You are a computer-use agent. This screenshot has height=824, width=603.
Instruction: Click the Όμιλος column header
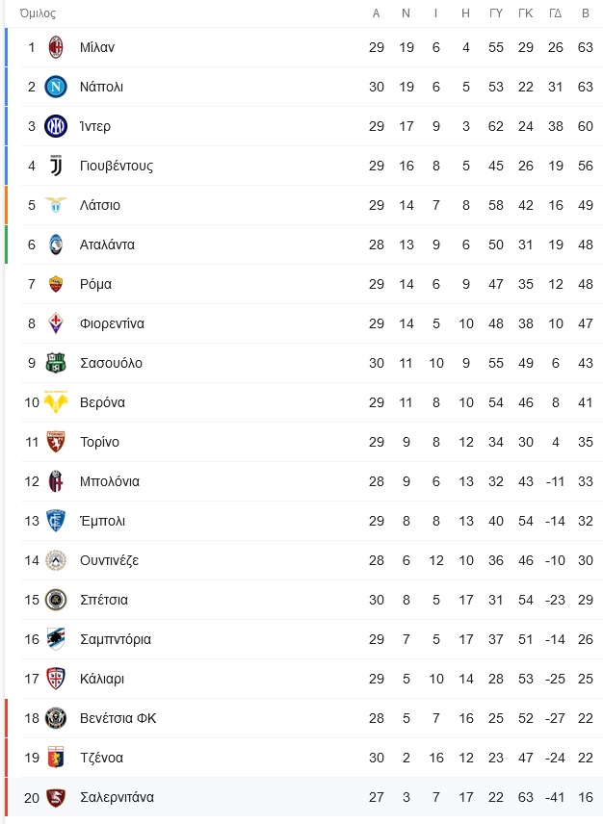(x=38, y=13)
